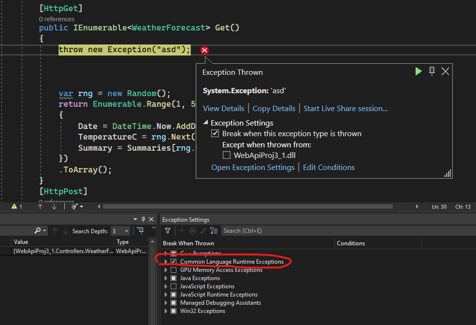Go to previous issue with up arrow

[40, 207]
